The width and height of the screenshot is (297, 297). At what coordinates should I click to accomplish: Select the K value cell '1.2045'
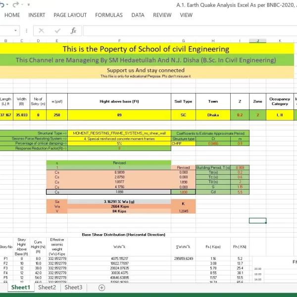[183, 211]
